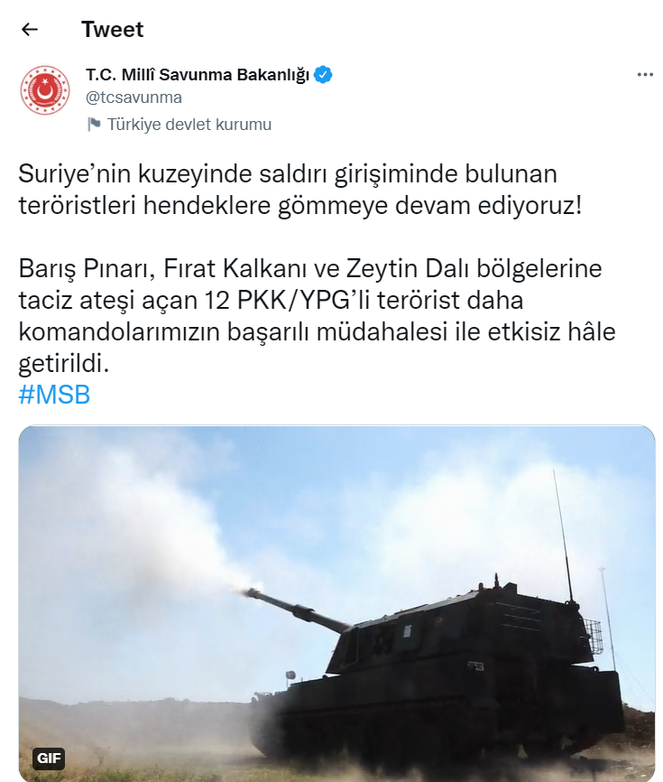Image resolution: width=663 pixels, height=782 pixels.
Task: Click the blue verified badge
Action: (323, 75)
